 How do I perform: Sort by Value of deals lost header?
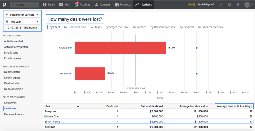tap(152, 106)
